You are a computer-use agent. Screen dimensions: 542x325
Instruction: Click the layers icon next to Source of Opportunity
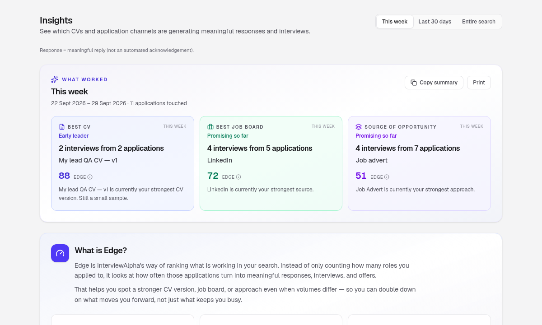click(359, 127)
